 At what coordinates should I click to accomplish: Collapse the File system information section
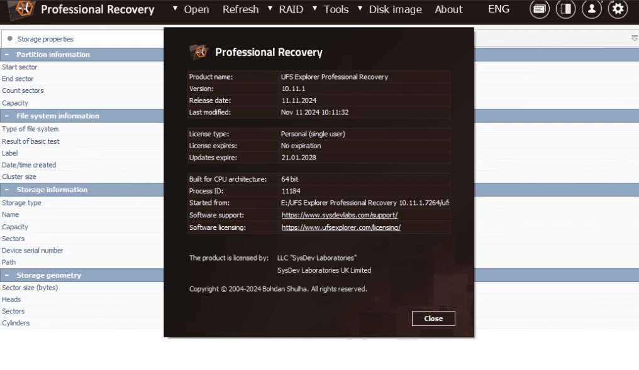pyautogui.click(x=7, y=116)
